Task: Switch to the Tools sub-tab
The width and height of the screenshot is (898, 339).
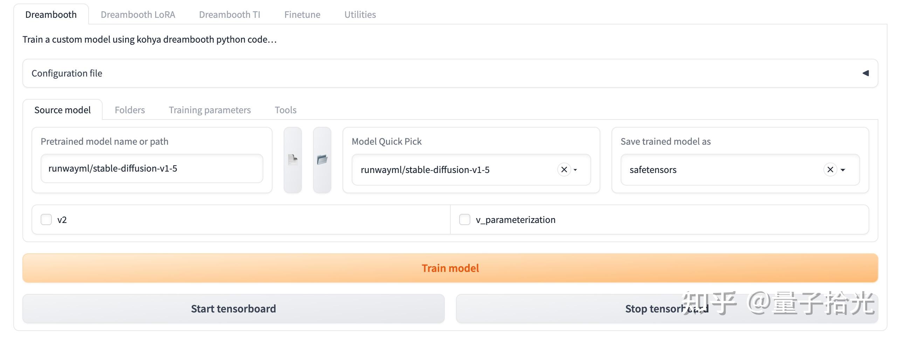Action: [285, 110]
